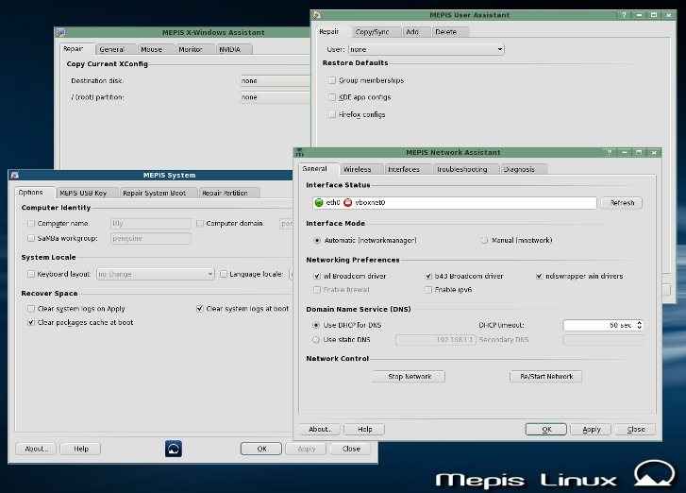686x493 pixels.
Task: Open the User dropdown in User Assistant
Action: coord(427,49)
